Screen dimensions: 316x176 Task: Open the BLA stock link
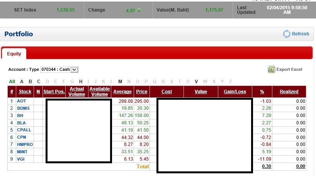(x=21, y=123)
